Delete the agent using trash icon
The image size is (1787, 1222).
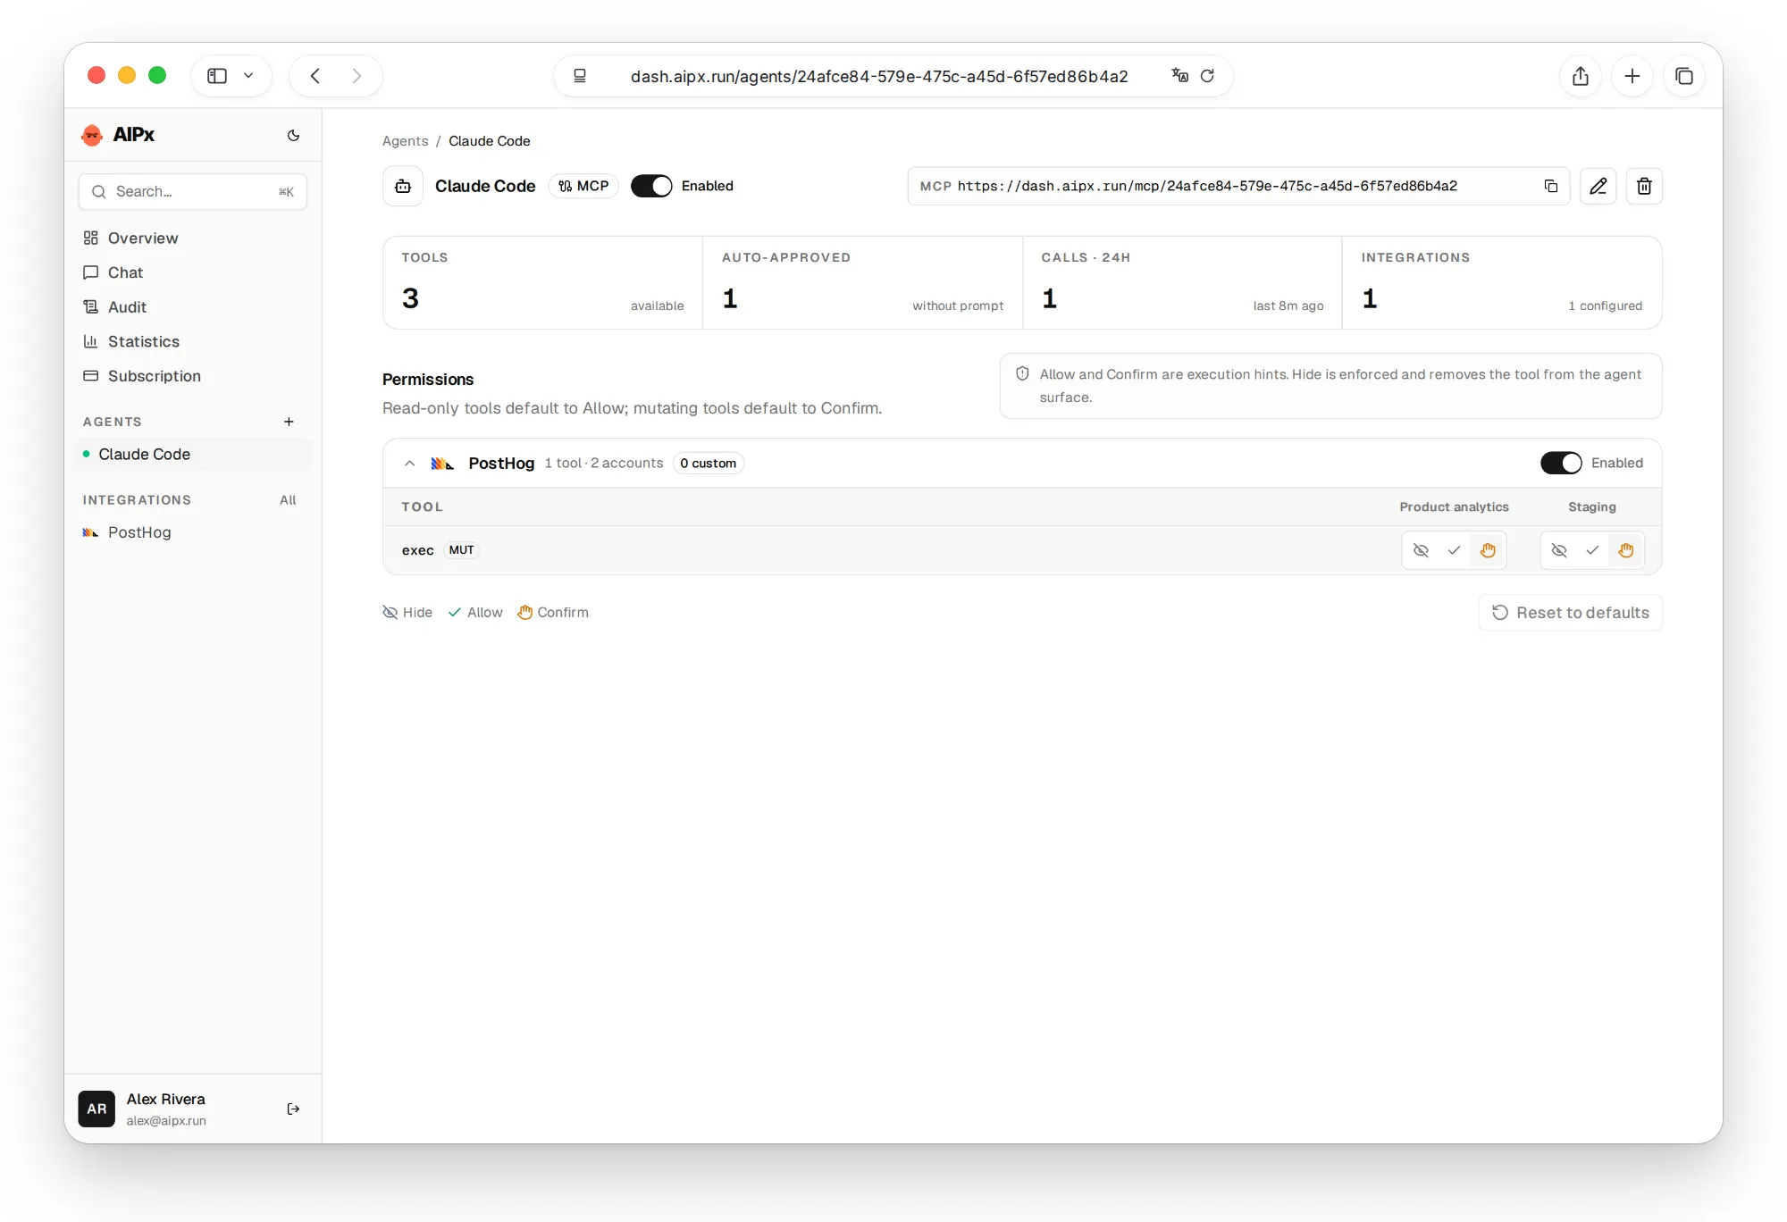tap(1644, 186)
